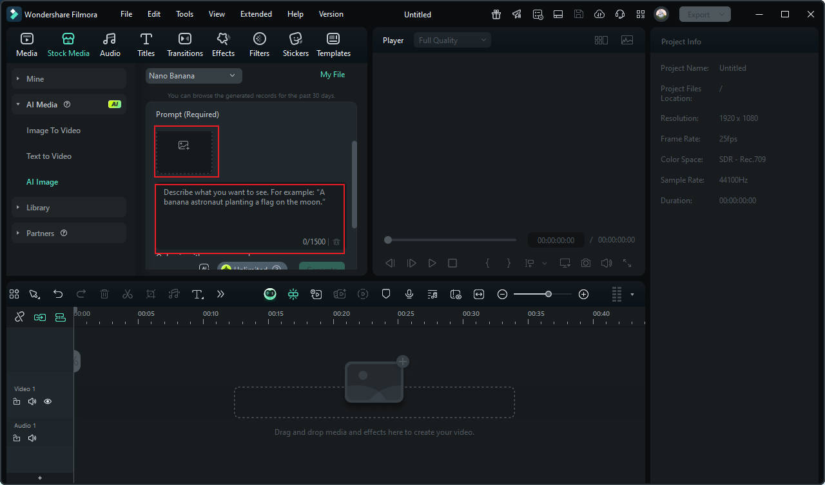Screen dimensions: 825x485
Task: Open the Edit menu
Action: click(154, 14)
